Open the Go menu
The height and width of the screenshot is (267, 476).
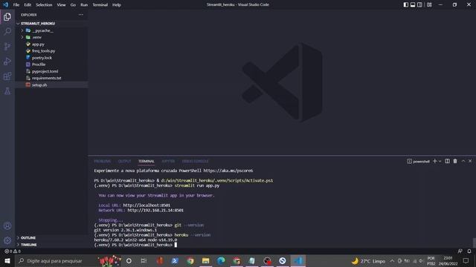pos(73,5)
